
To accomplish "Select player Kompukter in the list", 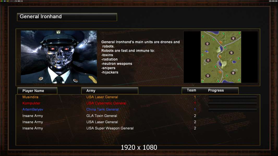I will (31, 103).
